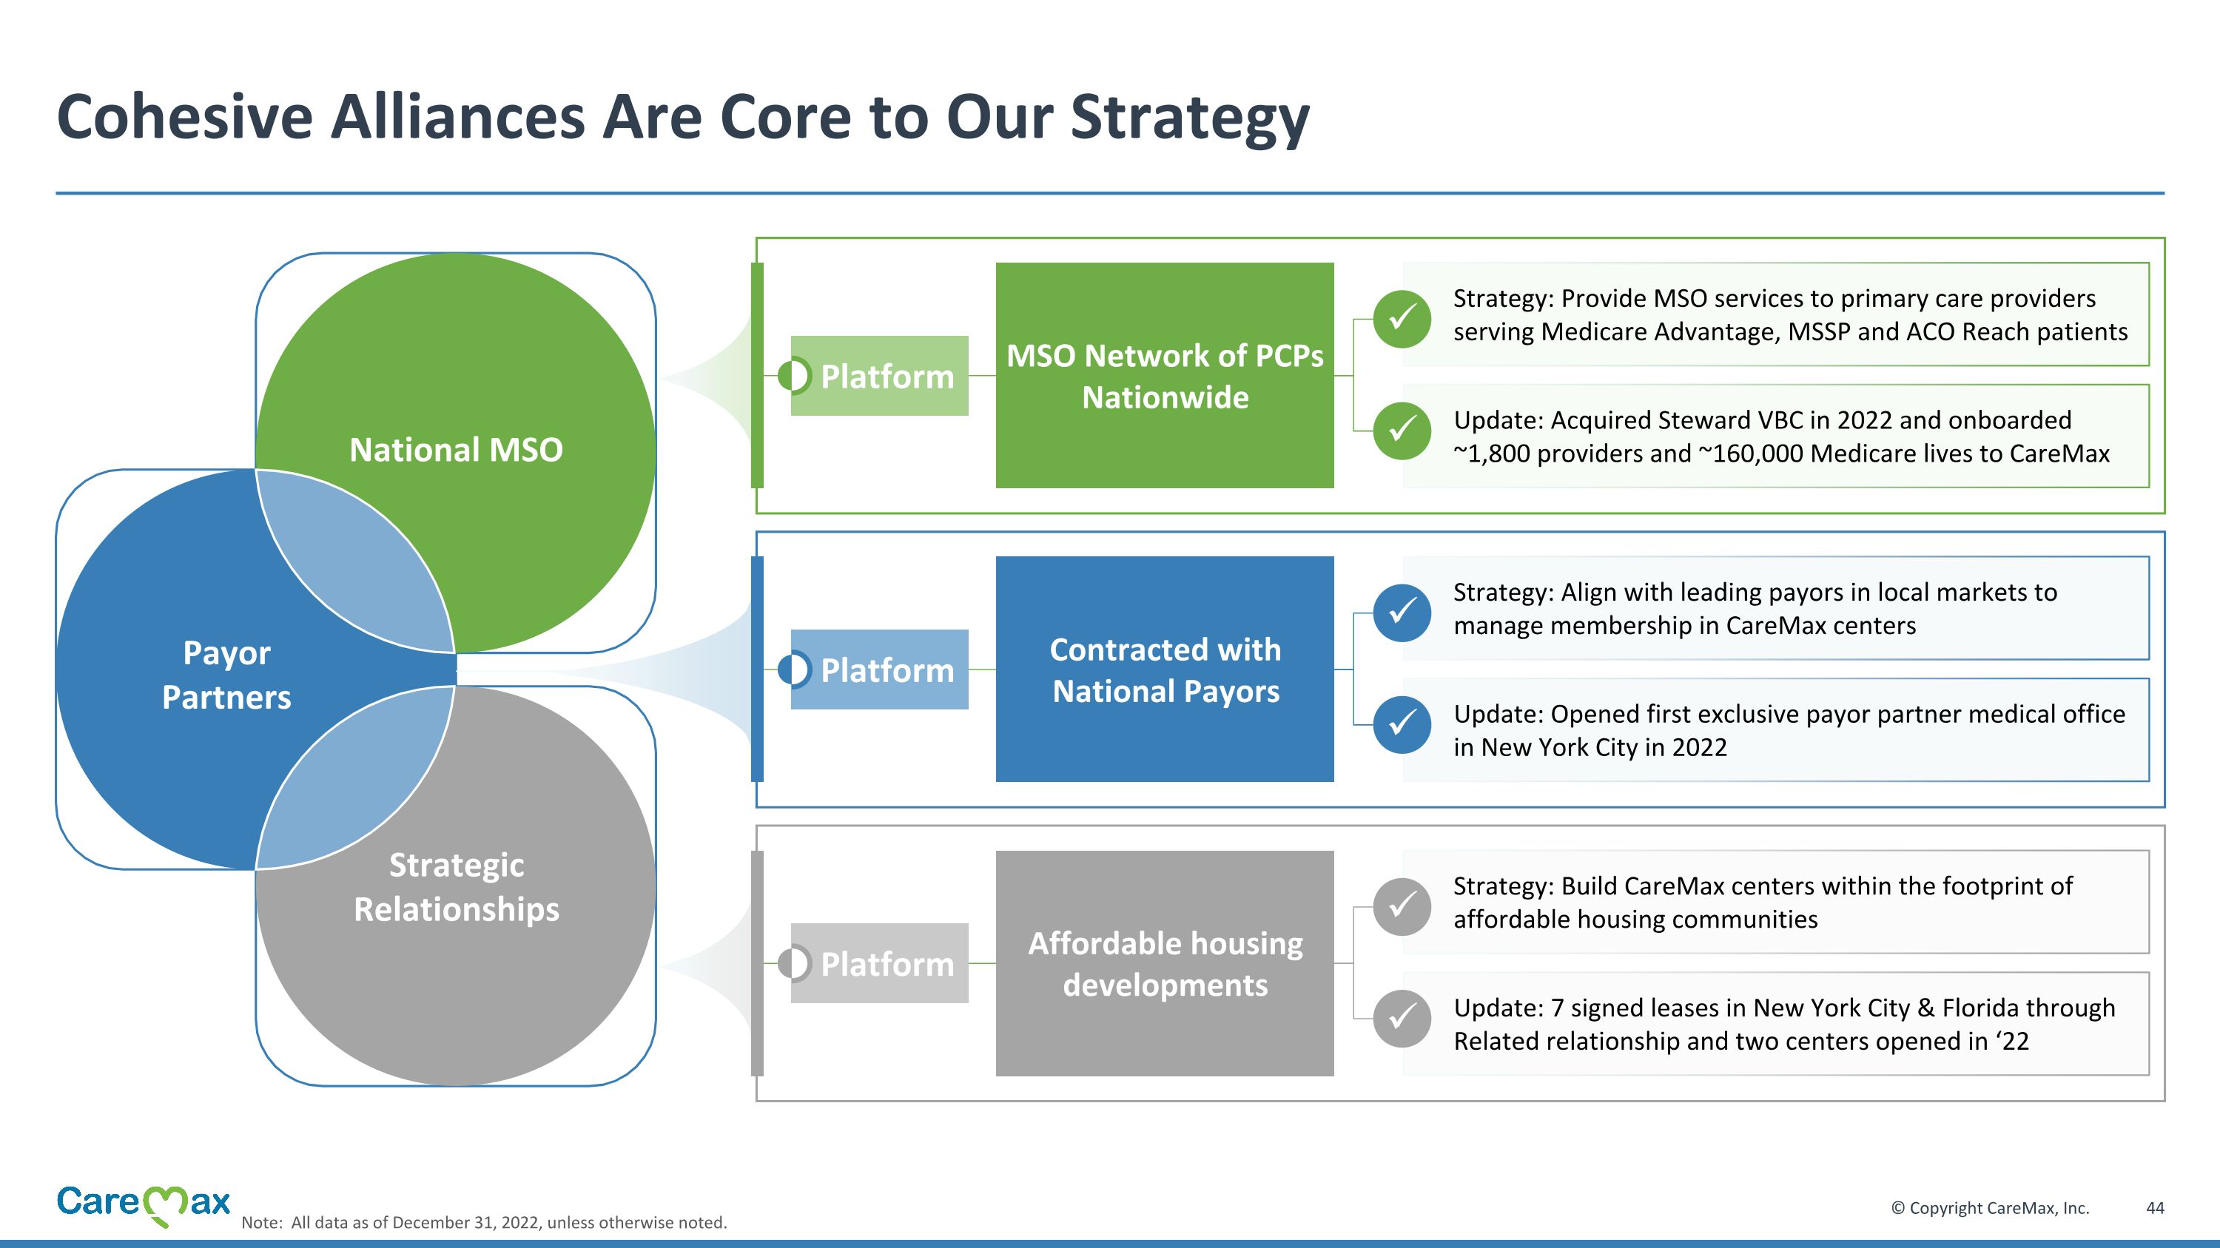
Task: Click the blue checkmark beside New York City office update
Action: [1402, 724]
